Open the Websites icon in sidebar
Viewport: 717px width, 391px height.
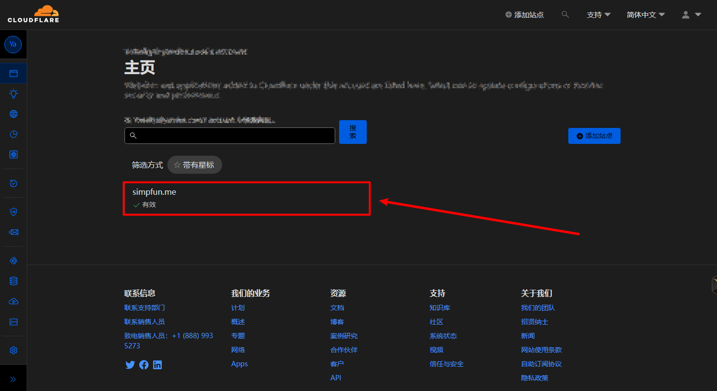(14, 74)
